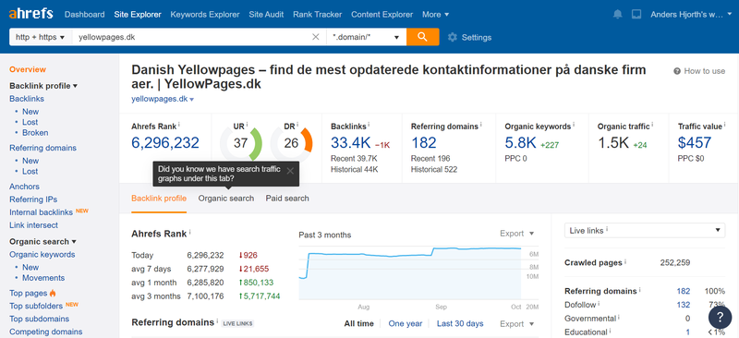
Task: Open Content Explorer
Action: (x=382, y=15)
